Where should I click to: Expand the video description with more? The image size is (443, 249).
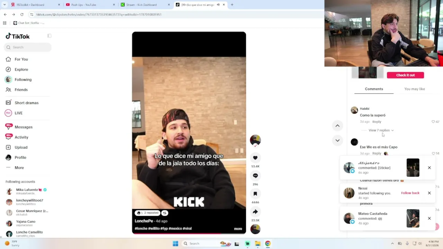238,229
